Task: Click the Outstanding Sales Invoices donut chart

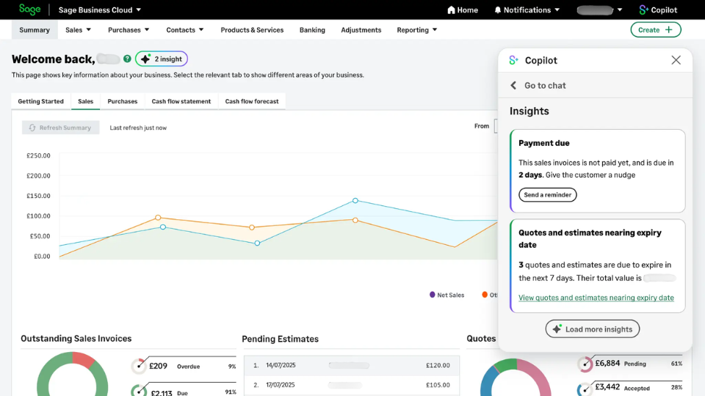Action: point(72,375)
